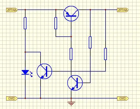Click the right 29V/4A port label

click(x=123, y=10)
